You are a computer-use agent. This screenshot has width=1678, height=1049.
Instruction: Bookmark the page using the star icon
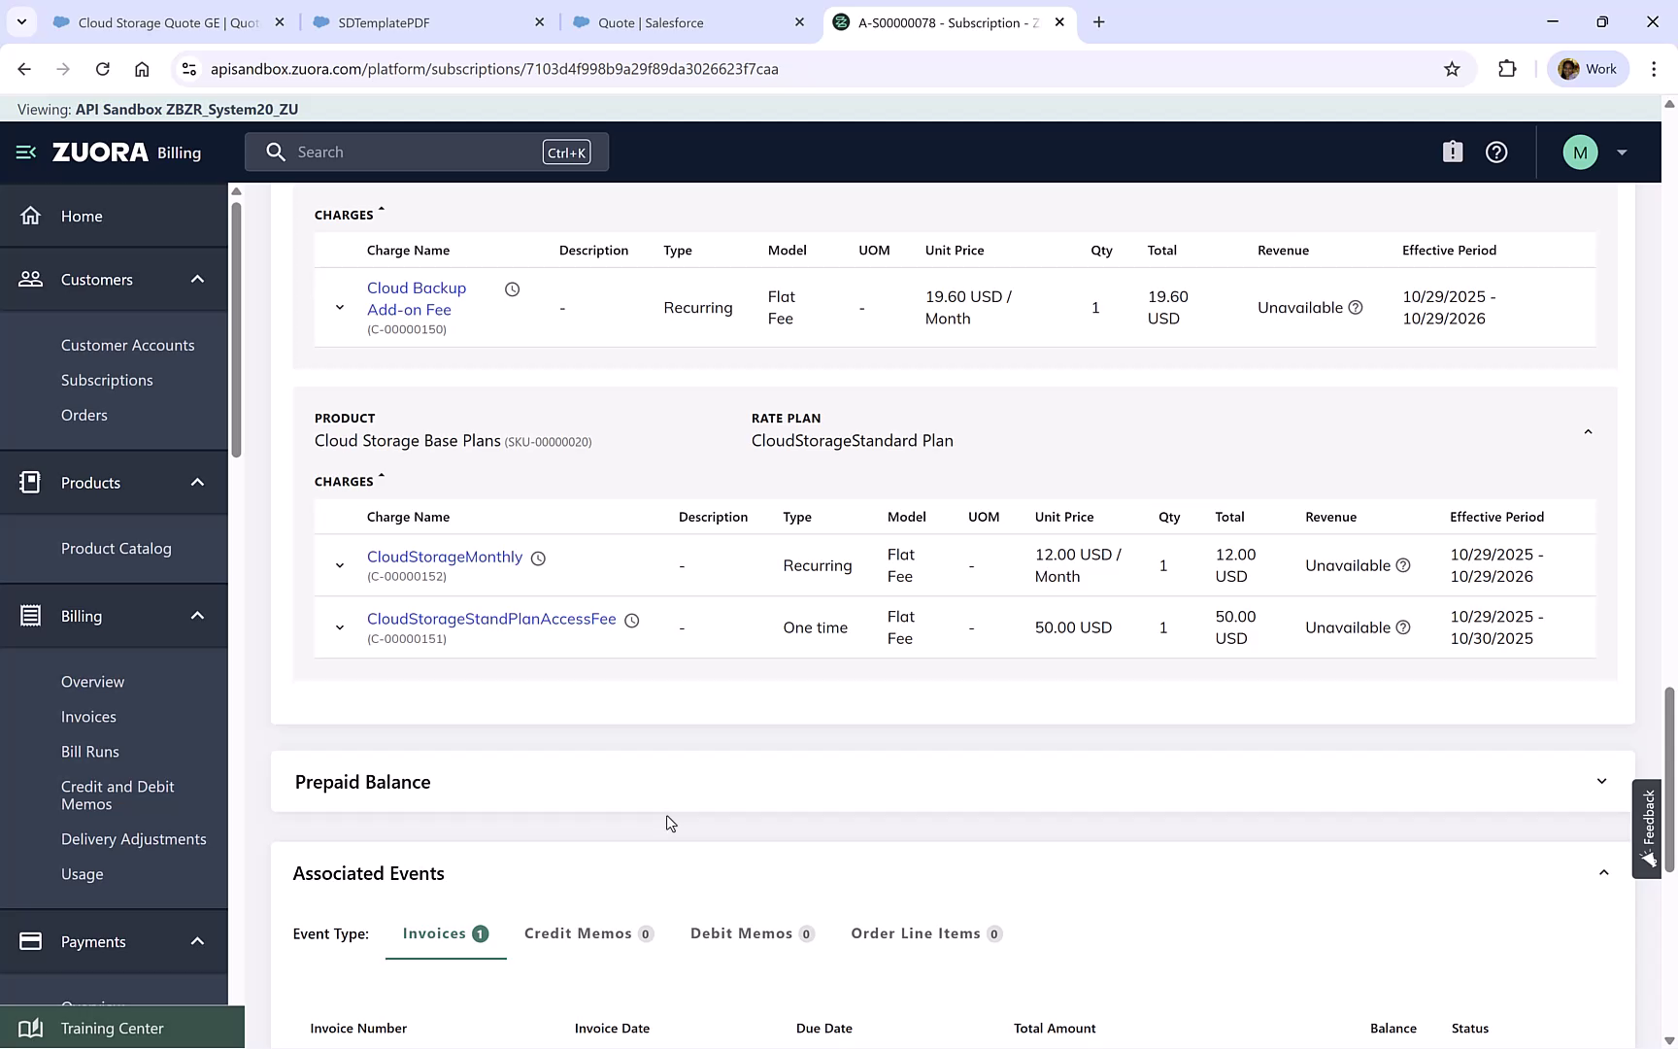pyautogui.click(x=1453, y=69)
